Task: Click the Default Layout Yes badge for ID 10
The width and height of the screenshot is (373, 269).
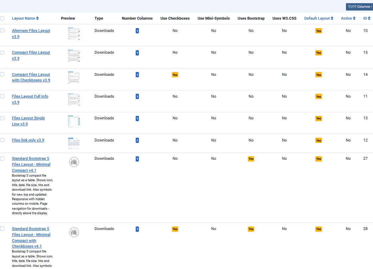Action: click(319, 31)
